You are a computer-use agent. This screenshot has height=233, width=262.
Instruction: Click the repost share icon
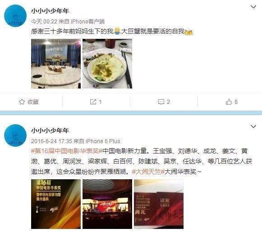coord(93,102)
